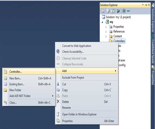The height and width of the screenshot is (129, 155).
Task: Expand the Properties tree node arrow
Action: pyautogui.click(x=106, y=27)
